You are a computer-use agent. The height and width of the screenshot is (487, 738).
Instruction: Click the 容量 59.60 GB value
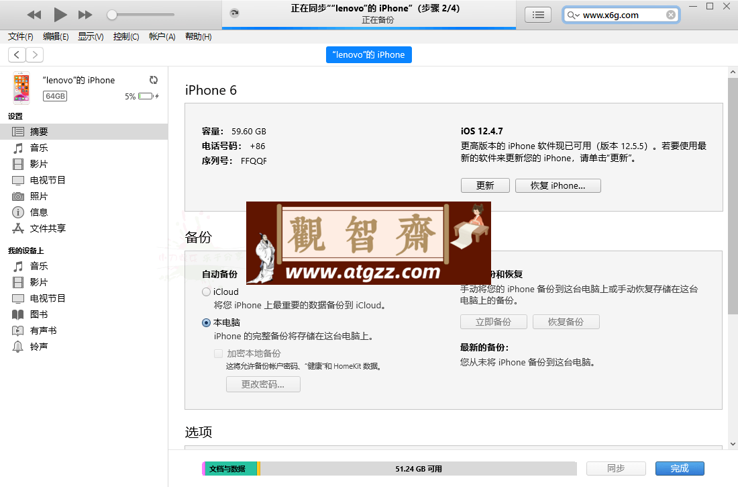248,131
